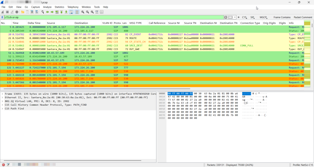Sort packets by Delta Time column header
Image resolution: width=314 pixels, height=167 pixels.
point(34,23)
